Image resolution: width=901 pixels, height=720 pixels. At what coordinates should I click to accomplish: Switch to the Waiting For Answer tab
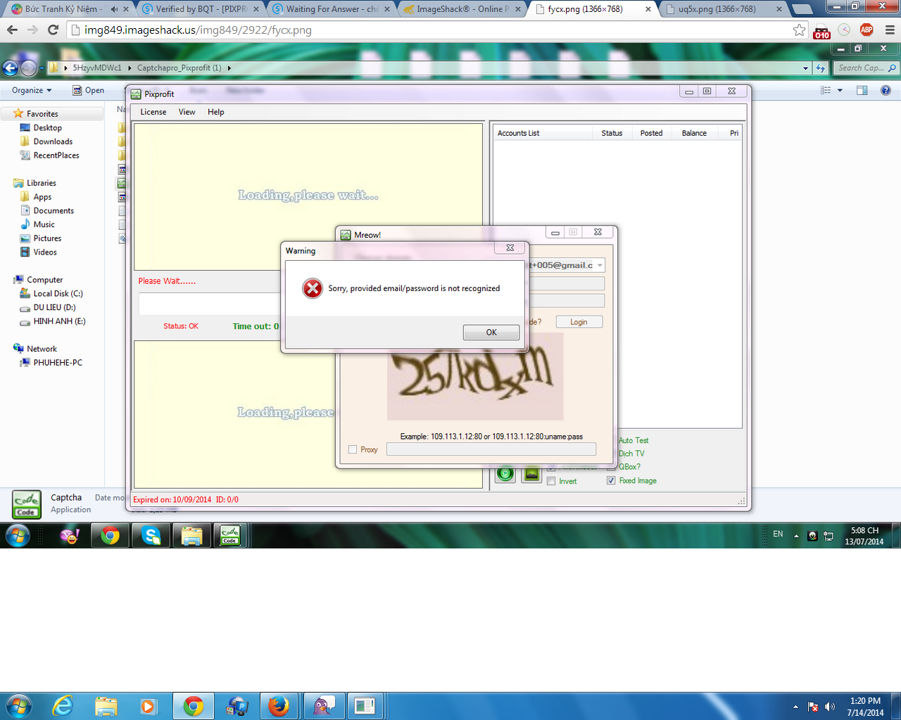pyautogui.click(x=331, y=9)
